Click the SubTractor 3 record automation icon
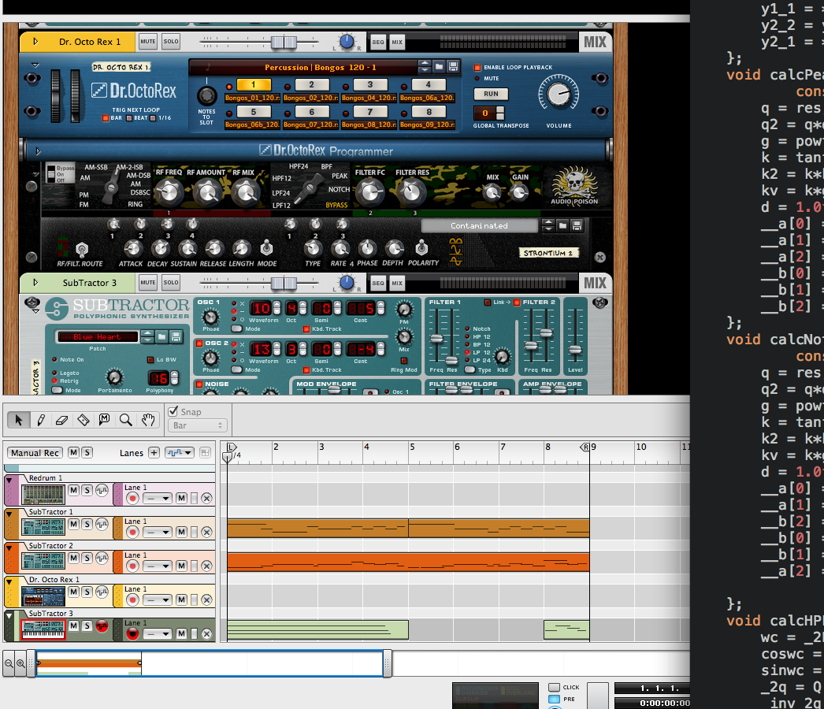Viewport: 824px width, 709px height. pyautogui.click(x=102, y=626)
